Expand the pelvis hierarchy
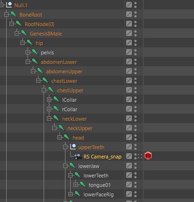Viewport: 194px width, 202px height. point(28,52)
